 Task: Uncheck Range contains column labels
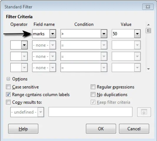coord(8,94)
